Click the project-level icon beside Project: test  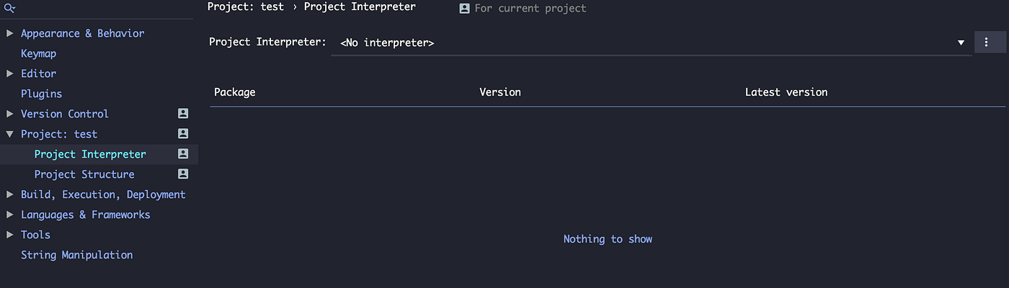coord(183,134)
